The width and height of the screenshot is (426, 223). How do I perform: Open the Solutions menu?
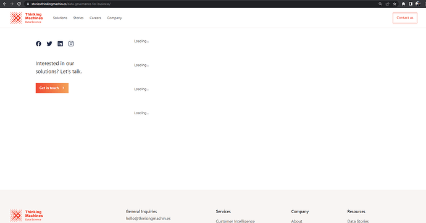coord(60,18)
